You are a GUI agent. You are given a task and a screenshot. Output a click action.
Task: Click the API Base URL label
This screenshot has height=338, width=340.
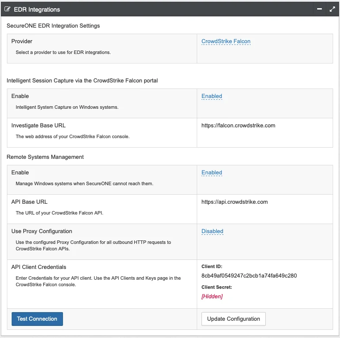[29, 202]
